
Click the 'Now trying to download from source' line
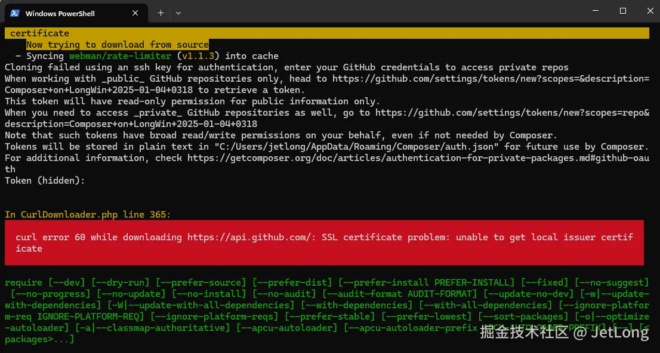118,45
